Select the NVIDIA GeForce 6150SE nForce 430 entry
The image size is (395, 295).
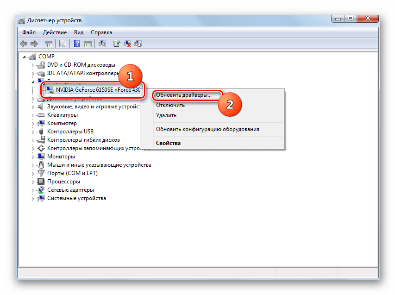coord(98,90)
